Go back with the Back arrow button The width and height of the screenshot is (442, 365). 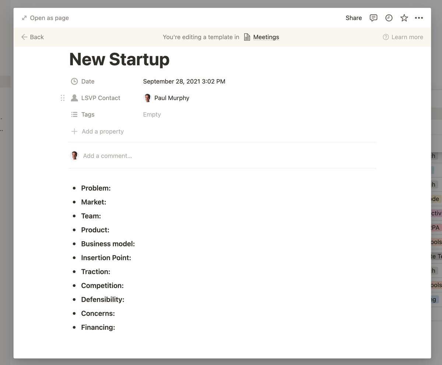(32, 37)
